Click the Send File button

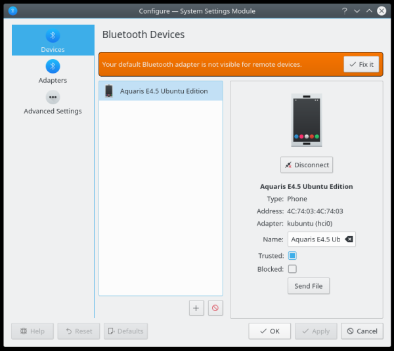(309, 286)
